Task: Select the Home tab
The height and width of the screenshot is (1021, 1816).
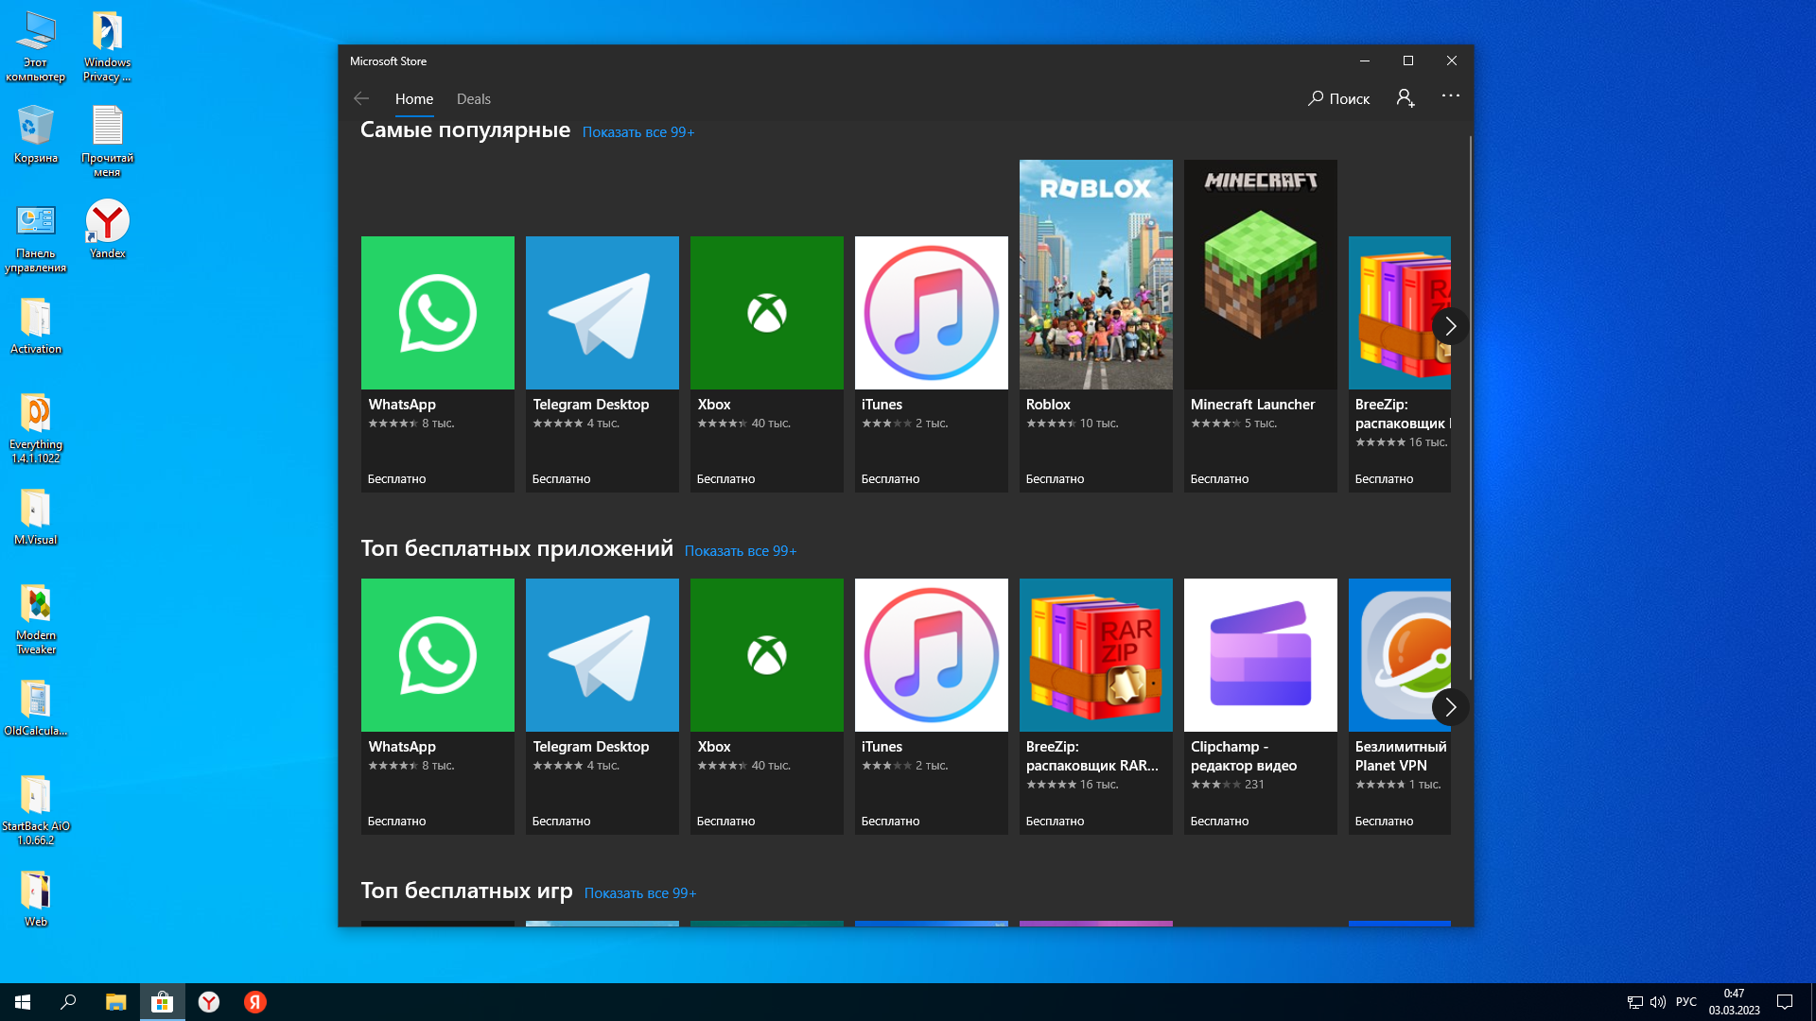Action: pos(413,99)
